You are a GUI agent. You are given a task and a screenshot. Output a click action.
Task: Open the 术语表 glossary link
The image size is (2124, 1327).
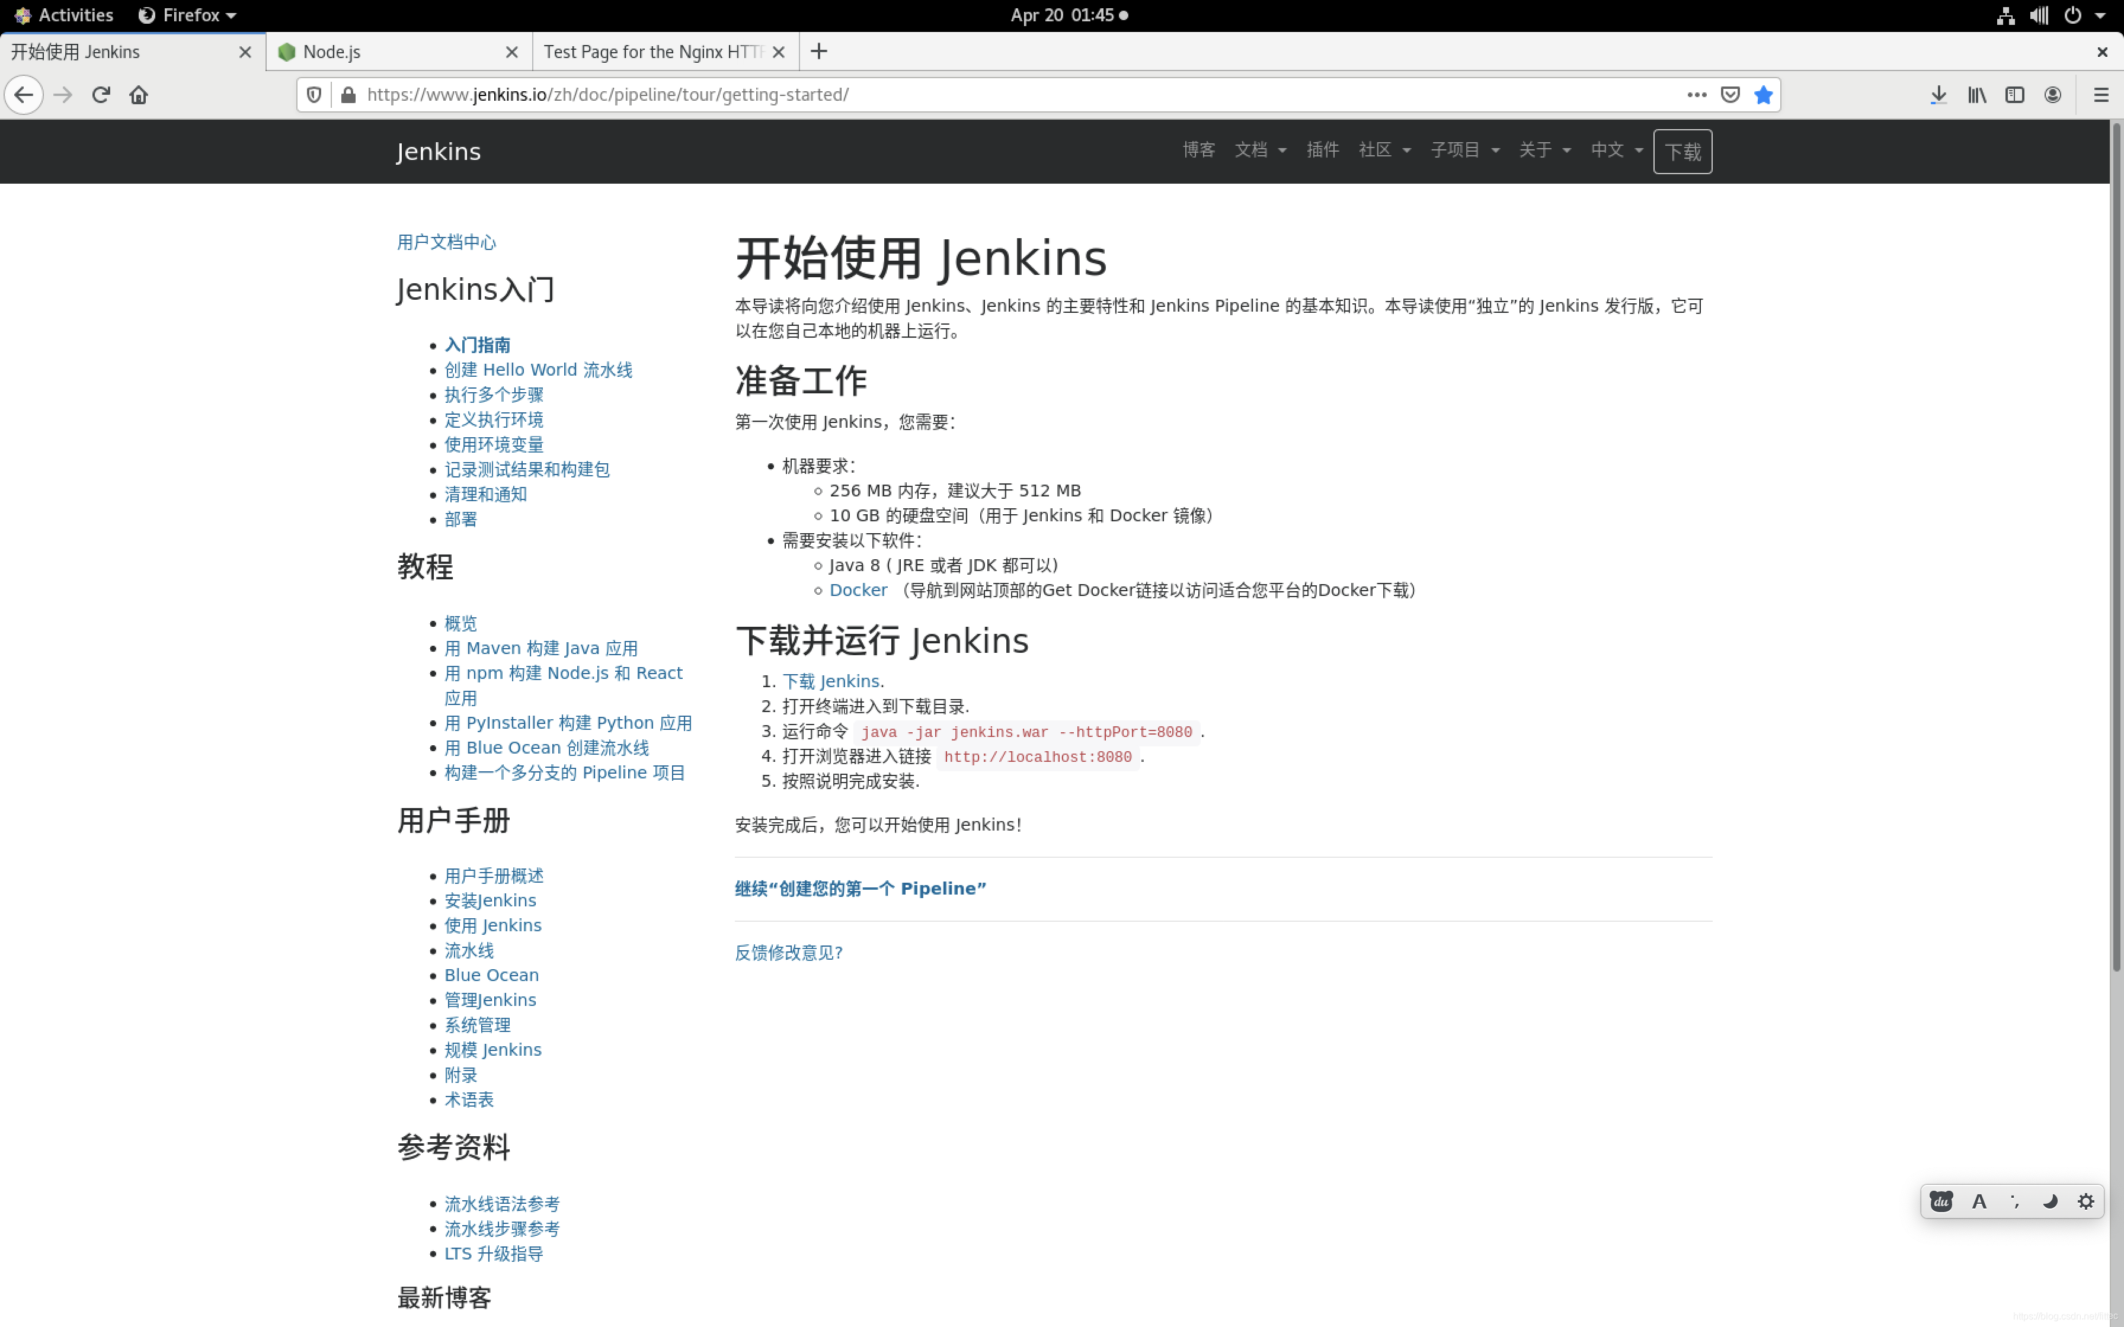(x=469, y=1101)
